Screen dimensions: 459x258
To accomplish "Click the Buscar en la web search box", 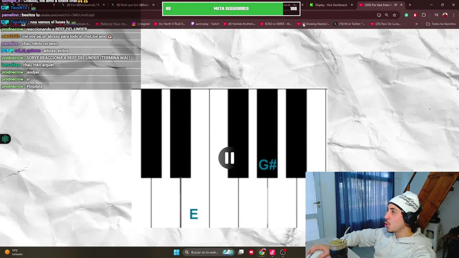I will [x=209, y=252].
